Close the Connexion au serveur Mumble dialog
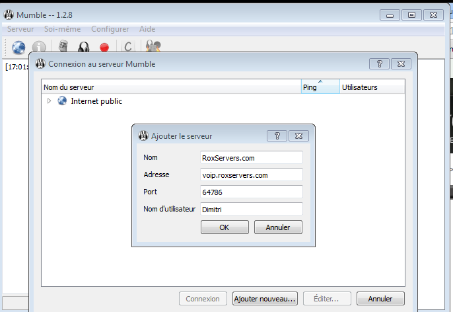Image resolution: width=453 pixels, height=312 pixels. click(x=401, y=63)
